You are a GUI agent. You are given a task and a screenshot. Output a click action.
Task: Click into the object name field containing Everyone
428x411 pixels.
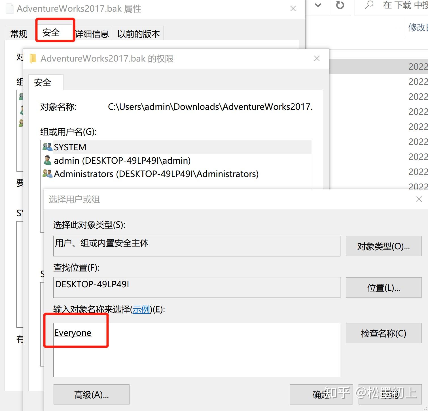[197, 350]
